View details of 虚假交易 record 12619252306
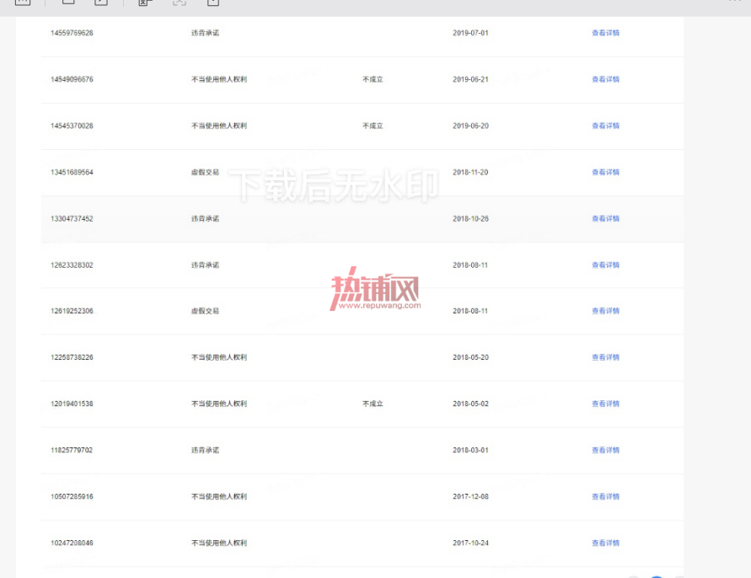 click(x=605, y=311)
